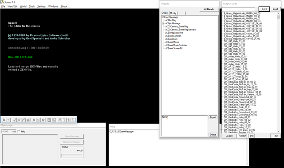This screenshot has height=168, width=284.
Task: Click the Restore Vobstates button
Action: click(x=72, y=142)
